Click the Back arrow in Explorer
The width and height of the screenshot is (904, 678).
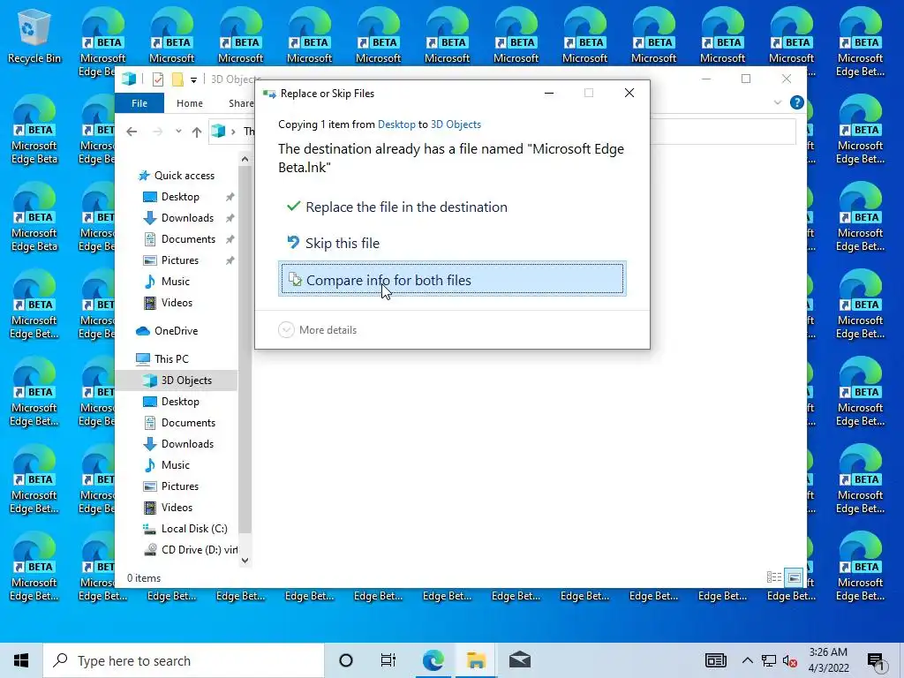132,132
